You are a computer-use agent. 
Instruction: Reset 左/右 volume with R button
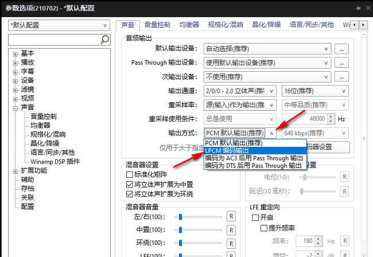231,217
